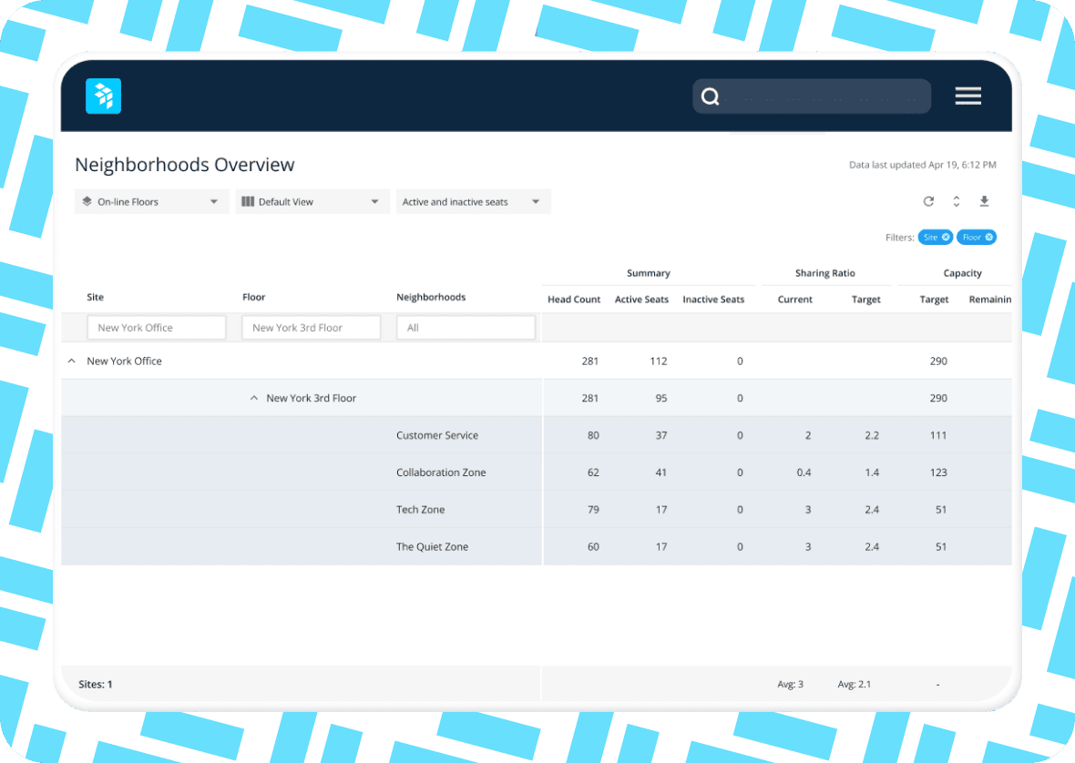Click the Site filter input field
The image size is (1075, 763).
pyautogui.click(x=156, y=328)
